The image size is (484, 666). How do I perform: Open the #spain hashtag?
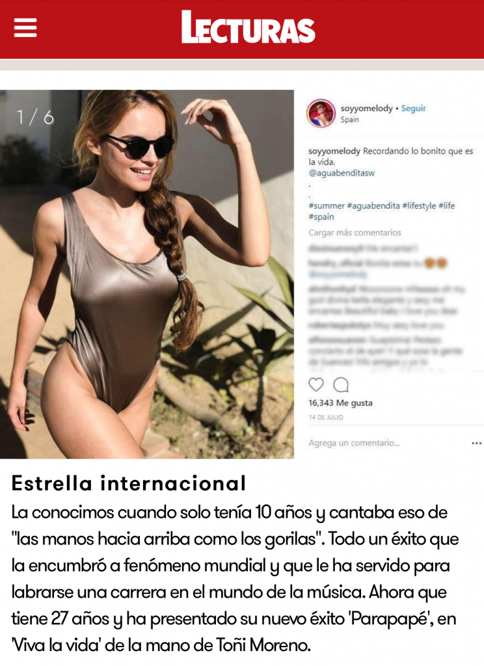click(x=321, y=217)
